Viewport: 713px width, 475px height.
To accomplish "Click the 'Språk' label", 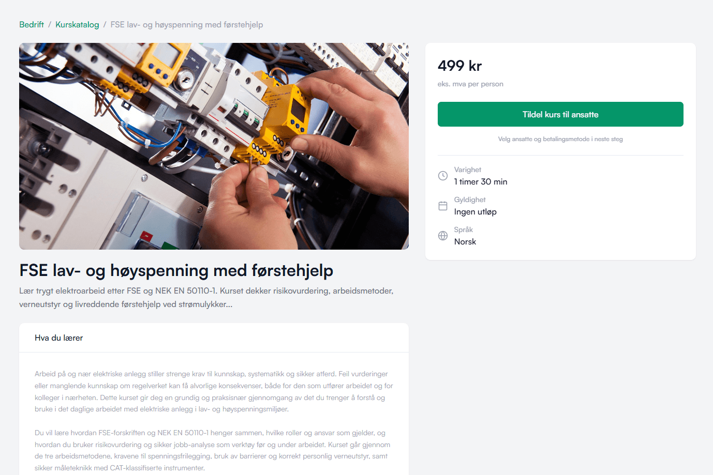I will pos(464,230).
